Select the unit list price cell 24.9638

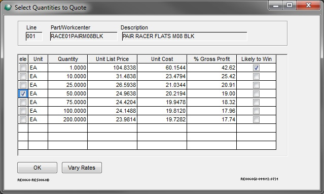coord(112,93)
